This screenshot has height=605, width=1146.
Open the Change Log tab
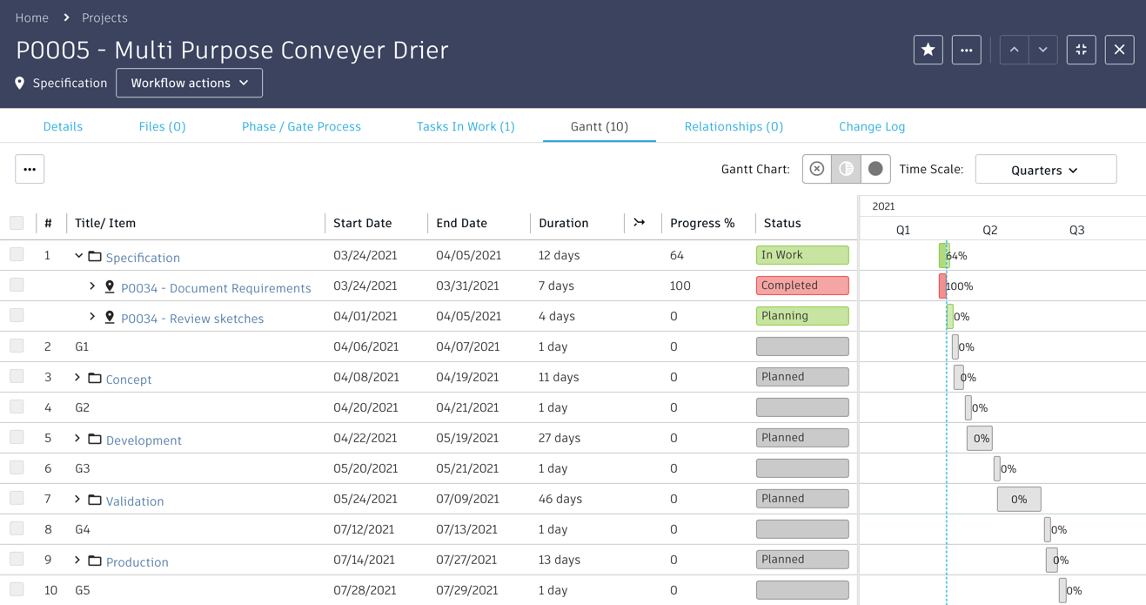[872, 126]
